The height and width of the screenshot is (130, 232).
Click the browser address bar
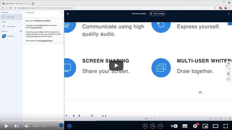114,8
